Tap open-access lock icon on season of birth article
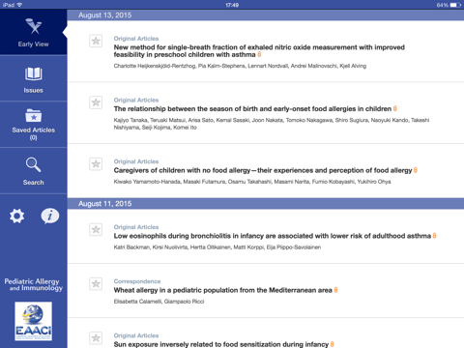 coord(395,108)
